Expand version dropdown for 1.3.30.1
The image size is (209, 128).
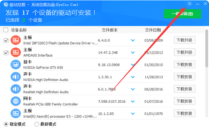[x=133, y=77]
